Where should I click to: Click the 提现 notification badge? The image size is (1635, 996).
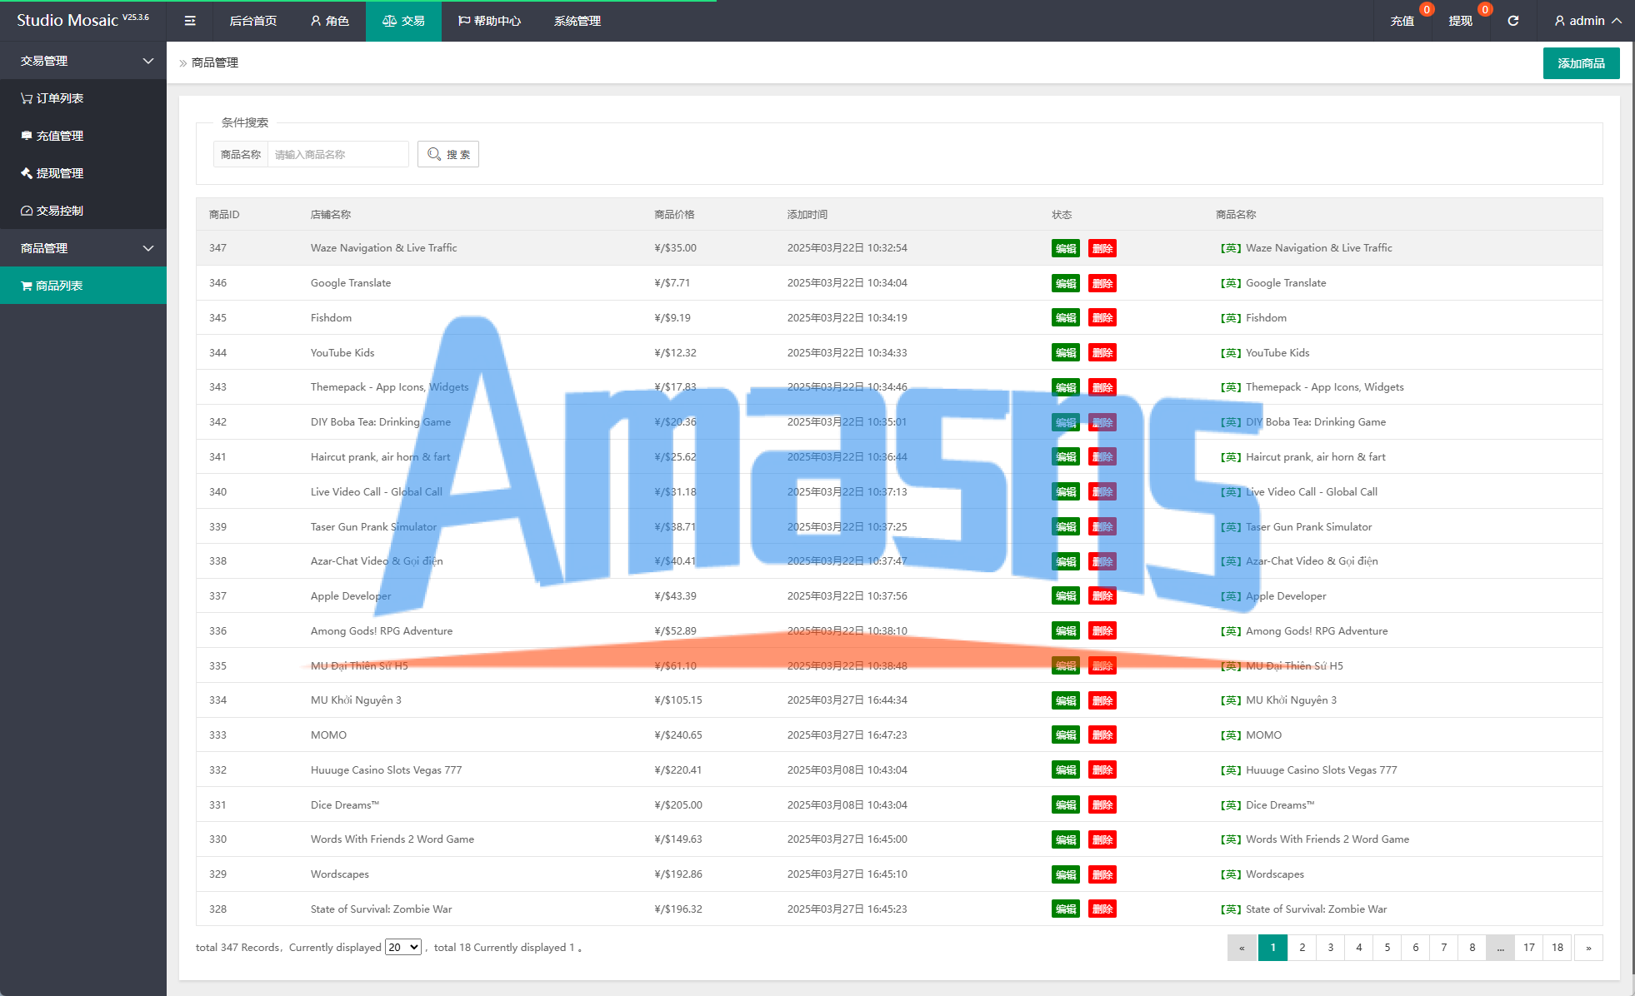[1485, 10]
